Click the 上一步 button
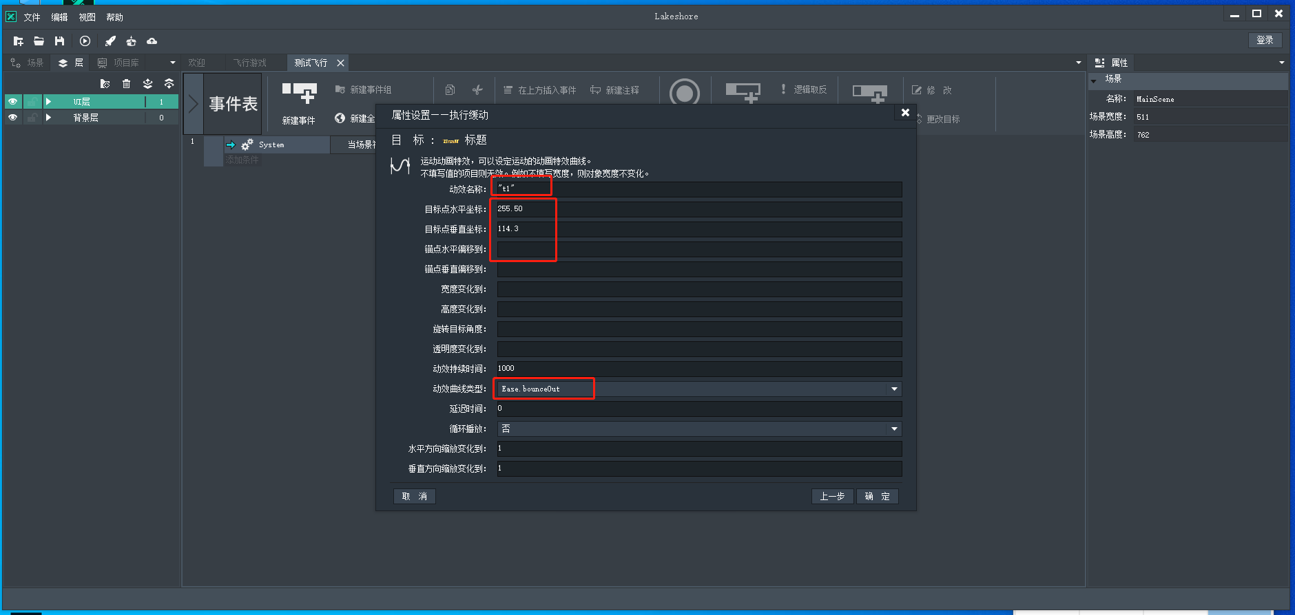 point(832,497)
